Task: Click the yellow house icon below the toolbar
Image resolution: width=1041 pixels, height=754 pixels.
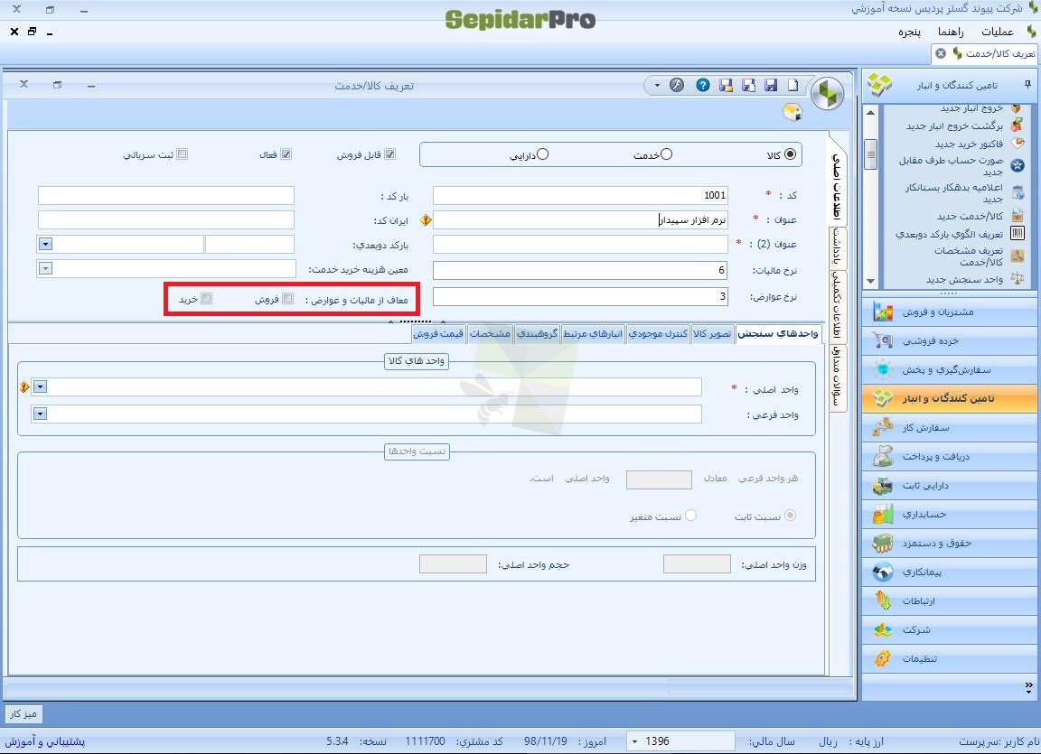Action: tap(792, 112)
